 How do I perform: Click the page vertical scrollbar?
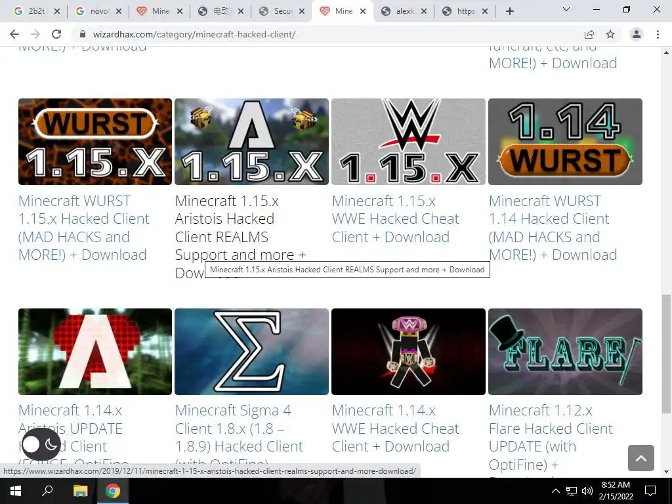click(666, 354)
